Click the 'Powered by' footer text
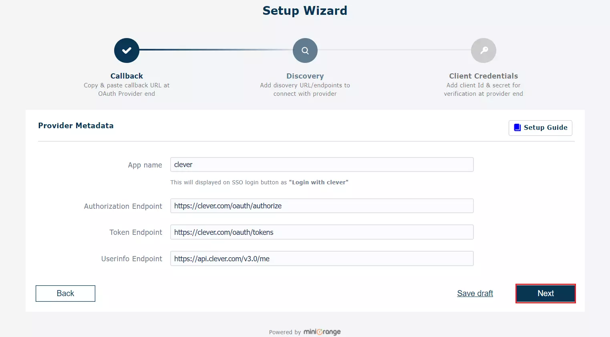 coord(285,332)
